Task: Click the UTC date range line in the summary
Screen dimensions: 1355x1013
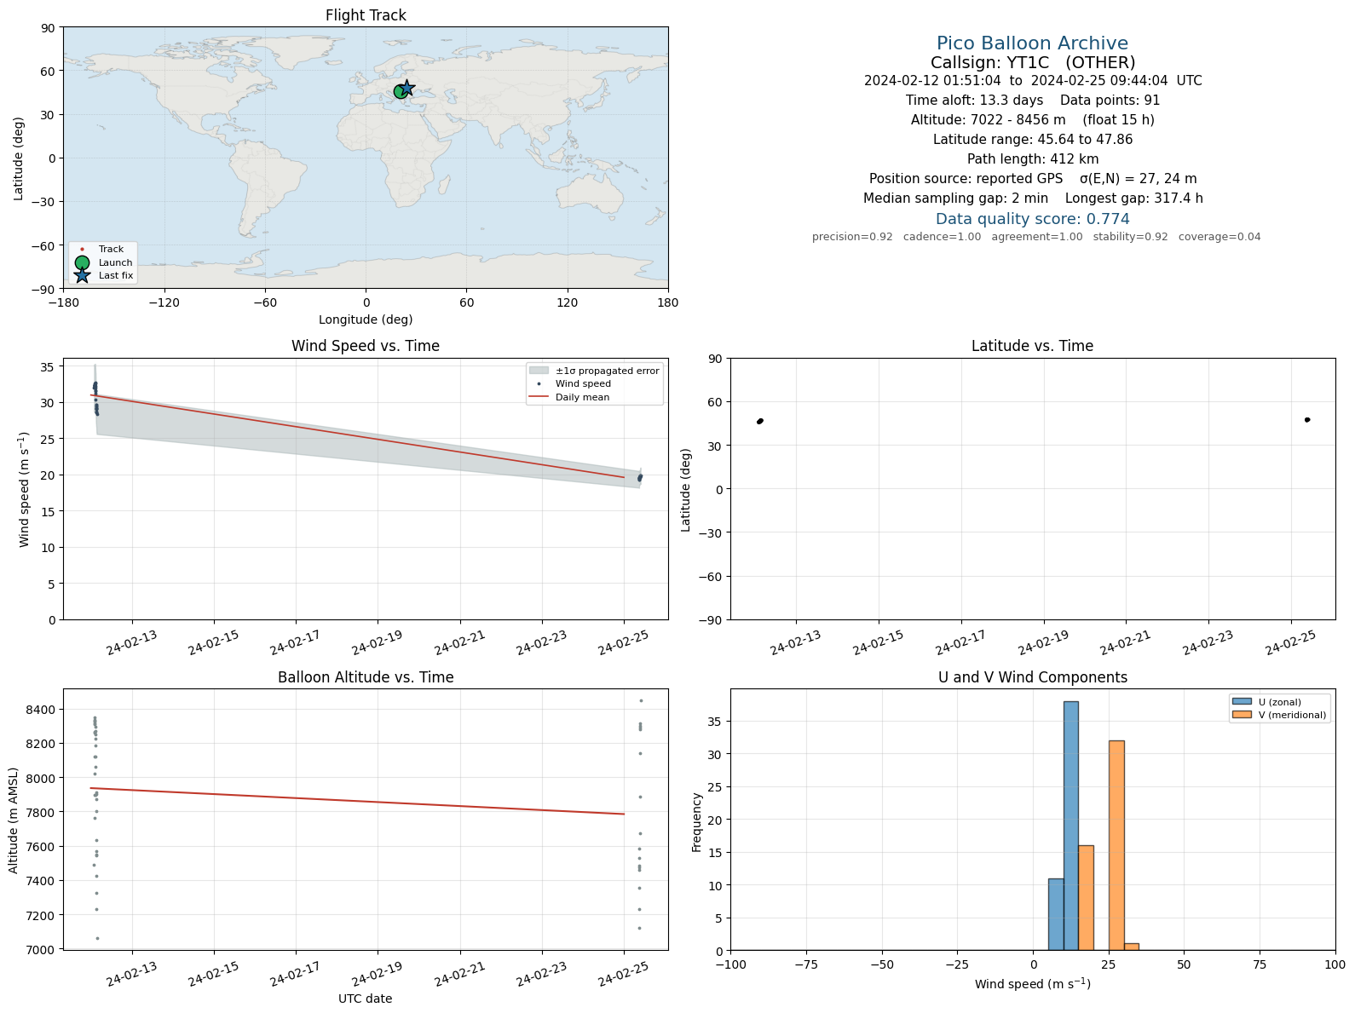Action: (x=1032, y=81)
